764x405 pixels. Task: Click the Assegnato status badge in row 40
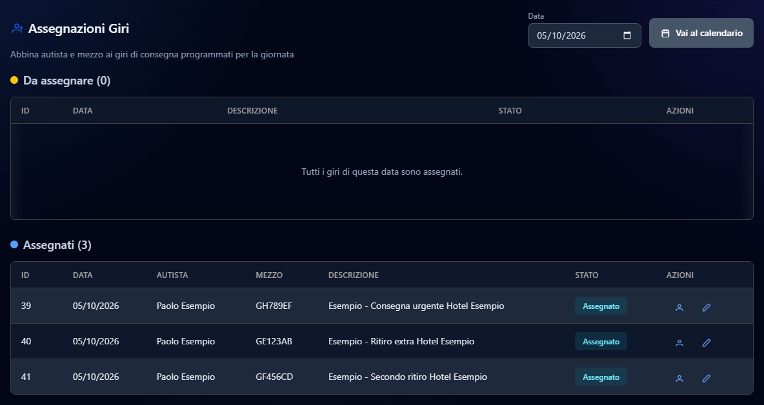(x=601, y=342)
